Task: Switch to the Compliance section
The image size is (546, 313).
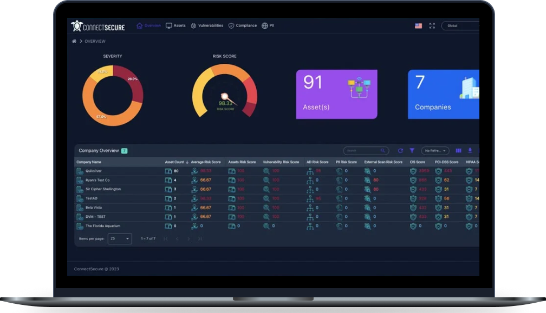Action: (x=242, y=26)
